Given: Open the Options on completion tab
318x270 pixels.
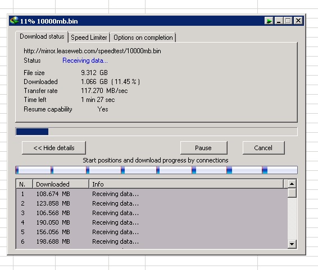Looking at the screenshot, I should pyautogui.click(x=143, y=38).
